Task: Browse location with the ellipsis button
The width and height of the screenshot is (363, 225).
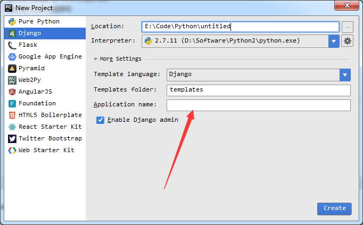Action: (x=348, y=27)
